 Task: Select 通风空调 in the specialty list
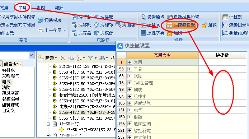tap(10, 93)
